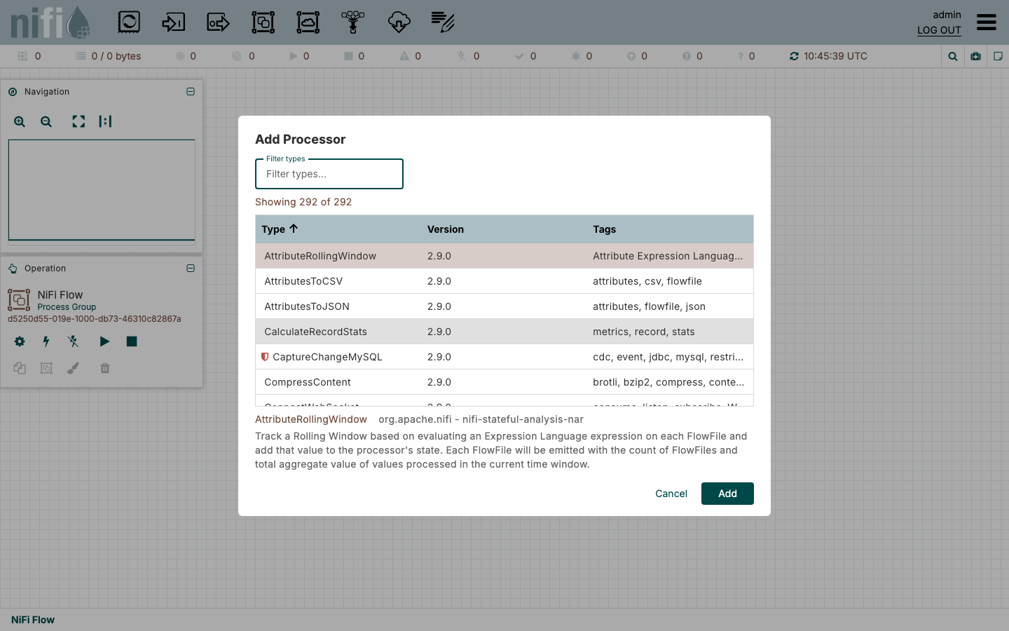Select the CompressContent row
This screenshot has height=631, width=1009.
point(504,382)
